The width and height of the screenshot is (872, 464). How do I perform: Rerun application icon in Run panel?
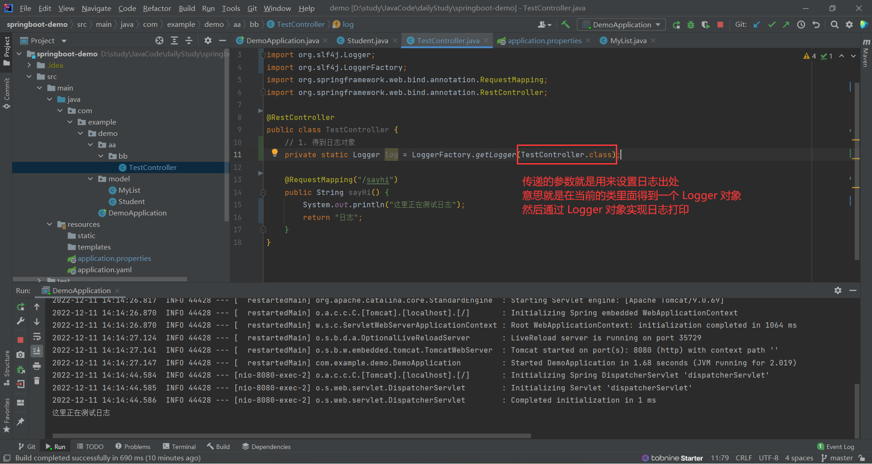20,307
